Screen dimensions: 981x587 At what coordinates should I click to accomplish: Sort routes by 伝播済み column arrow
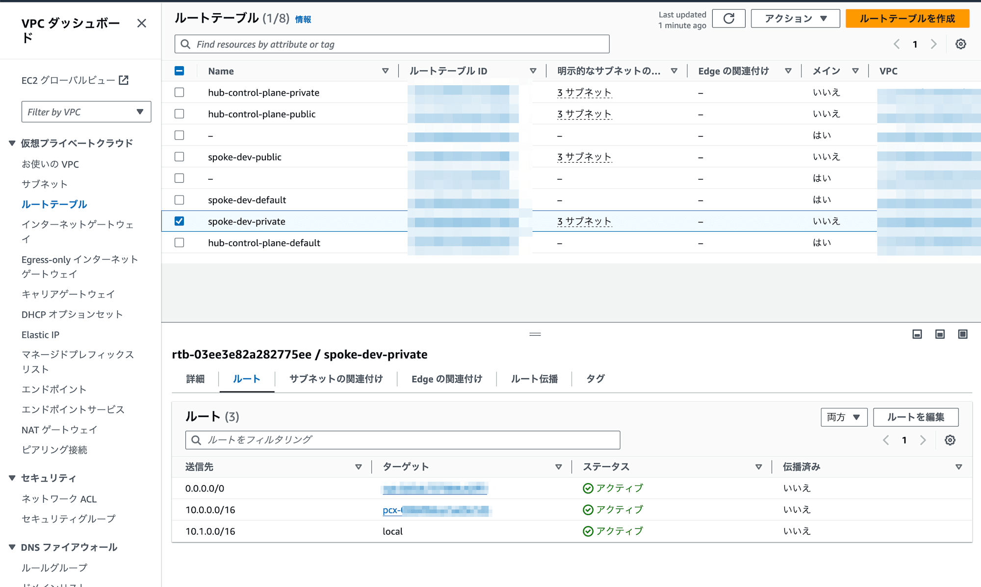coord(959,467)
